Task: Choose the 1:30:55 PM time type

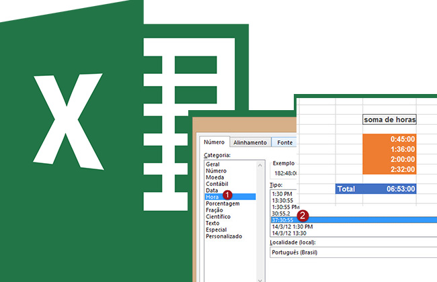Action: tap(285, 207)
